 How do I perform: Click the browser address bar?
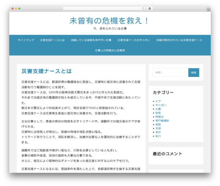point(104,9)
